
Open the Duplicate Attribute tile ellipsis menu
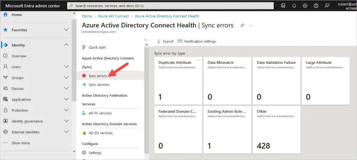tap(198, 60)
